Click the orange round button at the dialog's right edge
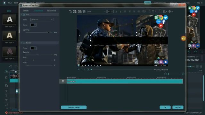The image size is (205, 115). (x=184, y=38)
